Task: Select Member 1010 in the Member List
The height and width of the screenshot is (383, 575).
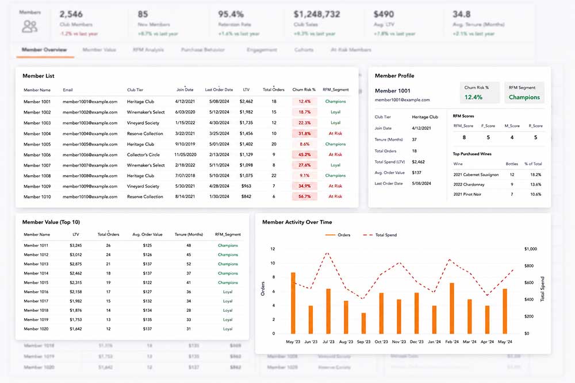Action: (37, 196)
